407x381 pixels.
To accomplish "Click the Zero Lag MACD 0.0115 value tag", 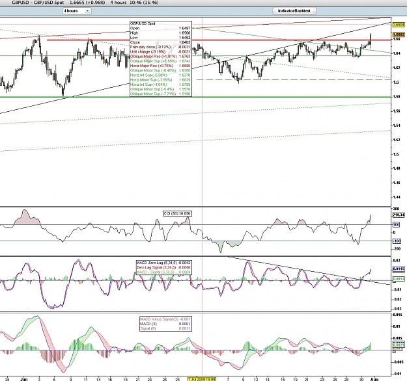I will [x=399, y=269].
